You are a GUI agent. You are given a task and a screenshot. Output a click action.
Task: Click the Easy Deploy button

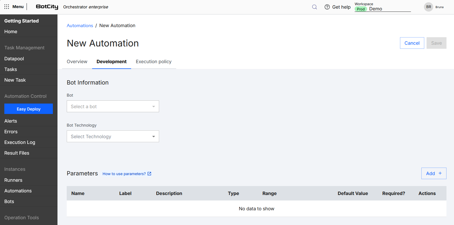tap(29, 109)
